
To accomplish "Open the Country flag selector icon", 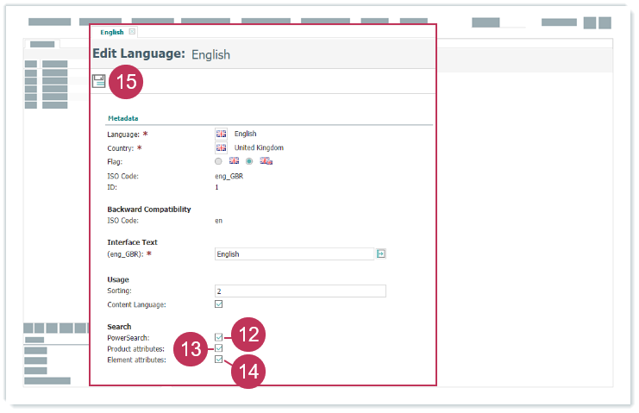I will (221, 147).
